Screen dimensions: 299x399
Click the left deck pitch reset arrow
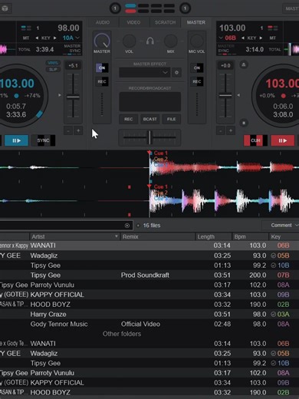click(60, 95)
